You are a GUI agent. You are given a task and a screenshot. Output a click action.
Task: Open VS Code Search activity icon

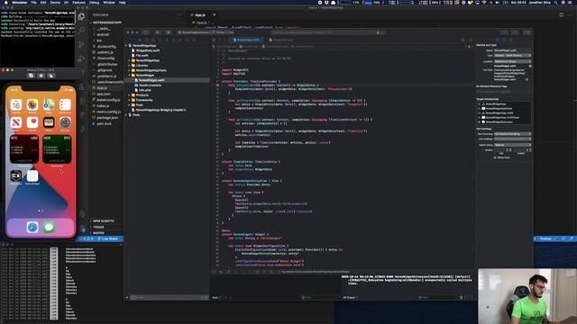point(81,31)
